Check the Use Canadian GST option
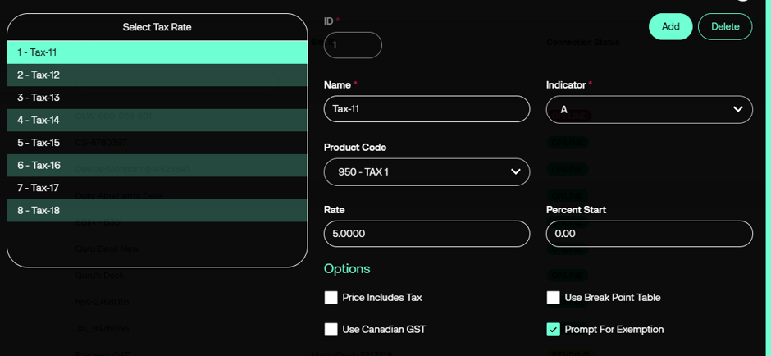771x356 pixels. coord(331,330)
